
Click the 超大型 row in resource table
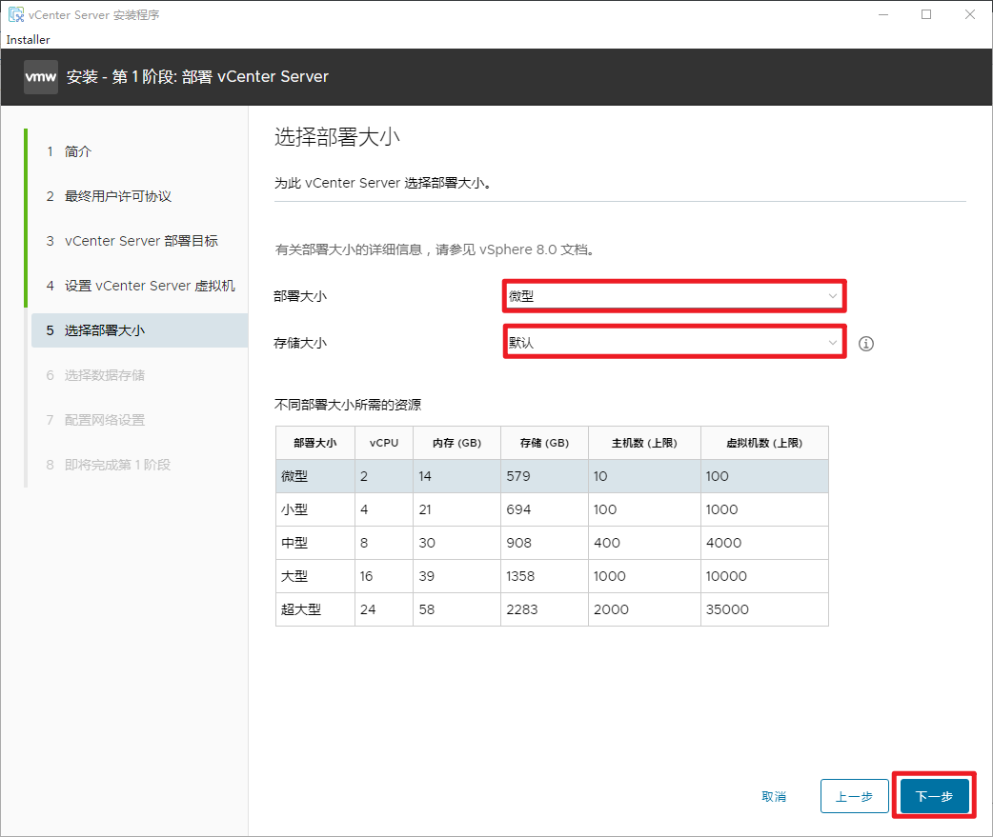tap(551, 609)
